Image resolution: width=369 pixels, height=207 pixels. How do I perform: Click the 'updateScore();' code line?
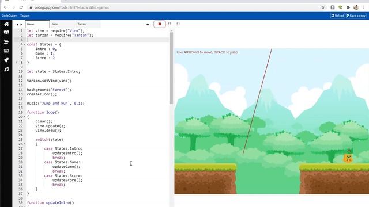67,180
